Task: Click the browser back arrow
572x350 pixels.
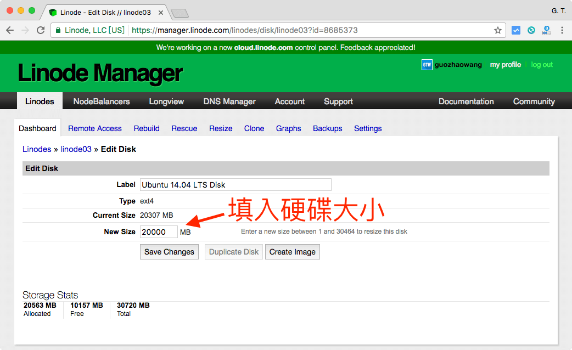Action: click(10, 31)
